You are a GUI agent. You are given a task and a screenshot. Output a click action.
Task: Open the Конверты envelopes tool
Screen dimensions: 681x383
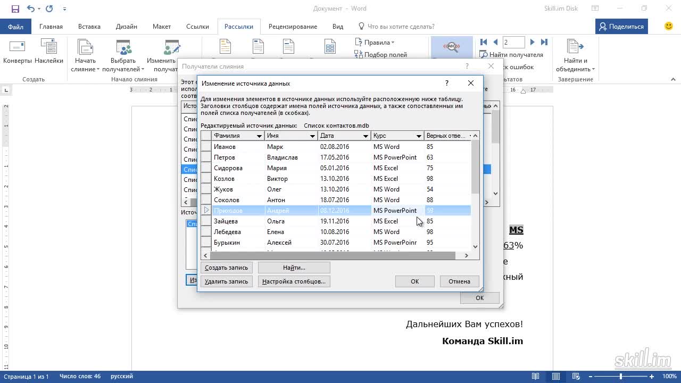(18, 53)
